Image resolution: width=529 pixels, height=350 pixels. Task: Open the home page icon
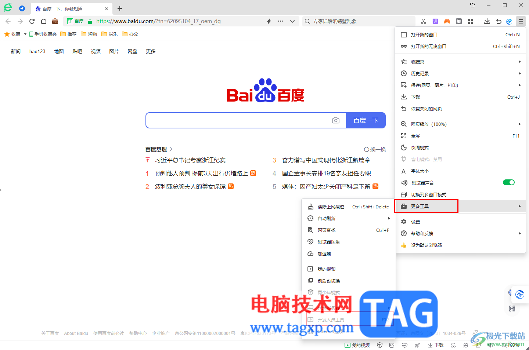point(44,21)
